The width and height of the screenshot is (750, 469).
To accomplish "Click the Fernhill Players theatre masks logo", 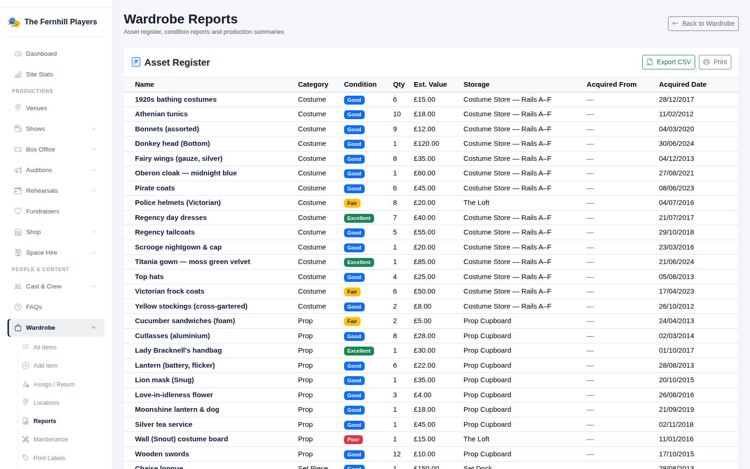I will [14, 22].
